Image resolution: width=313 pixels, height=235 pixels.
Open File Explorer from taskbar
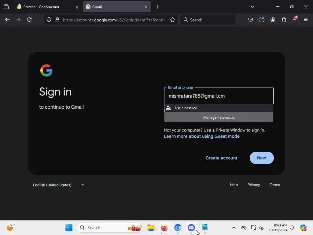click(x=151, y=228)
